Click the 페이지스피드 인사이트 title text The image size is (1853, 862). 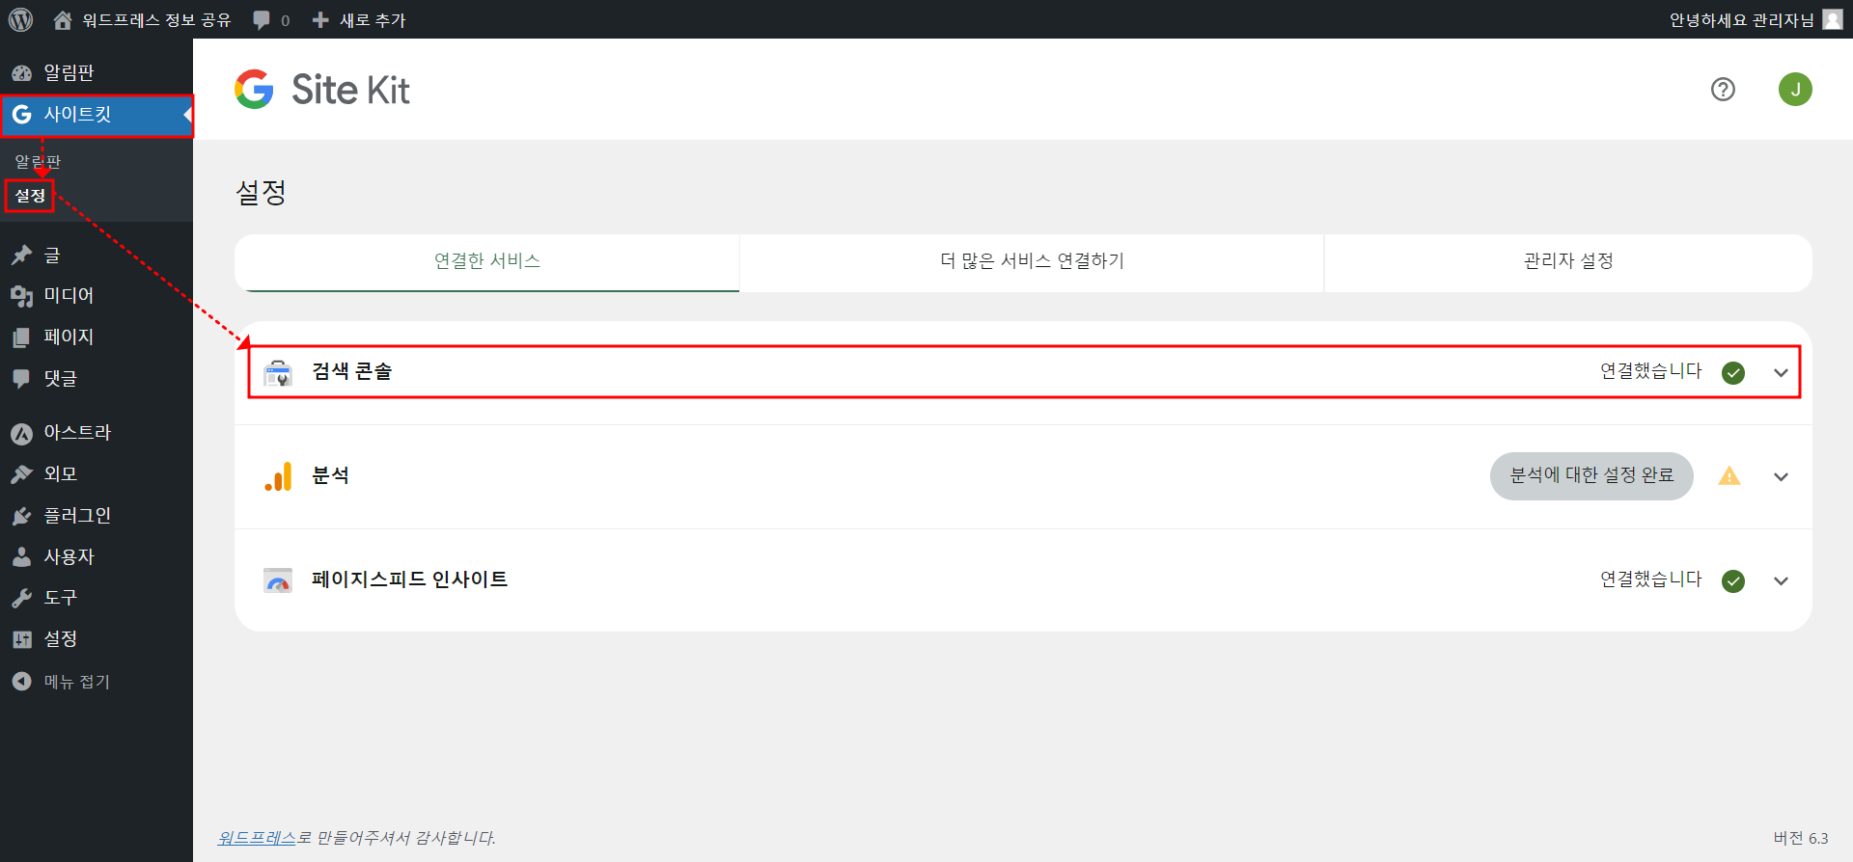[x=409, y=579]
